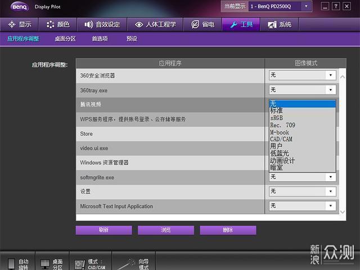Select 用户 user mode in the dropdown

click(x=303, y=146)
